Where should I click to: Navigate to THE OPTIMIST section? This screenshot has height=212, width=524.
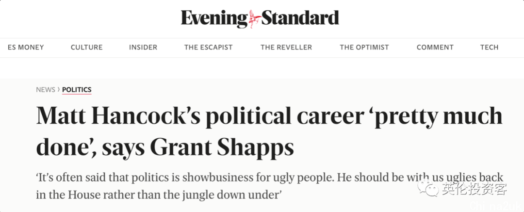[x=364, y=48]
